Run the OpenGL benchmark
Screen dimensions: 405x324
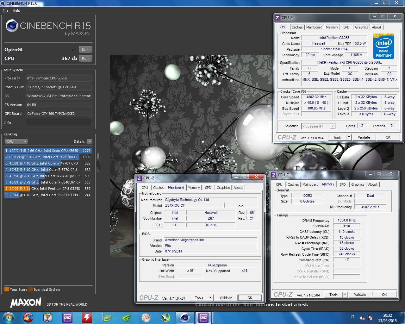pos(85,50)
